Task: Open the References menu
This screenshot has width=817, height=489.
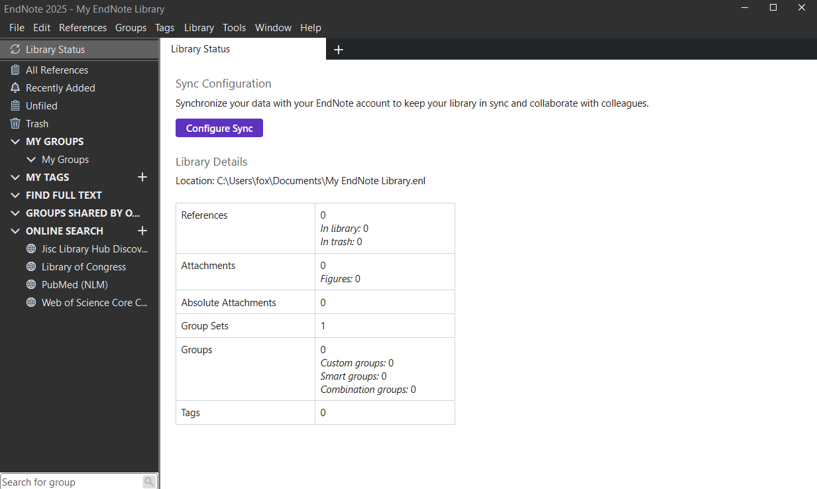Action: (83, 28)
